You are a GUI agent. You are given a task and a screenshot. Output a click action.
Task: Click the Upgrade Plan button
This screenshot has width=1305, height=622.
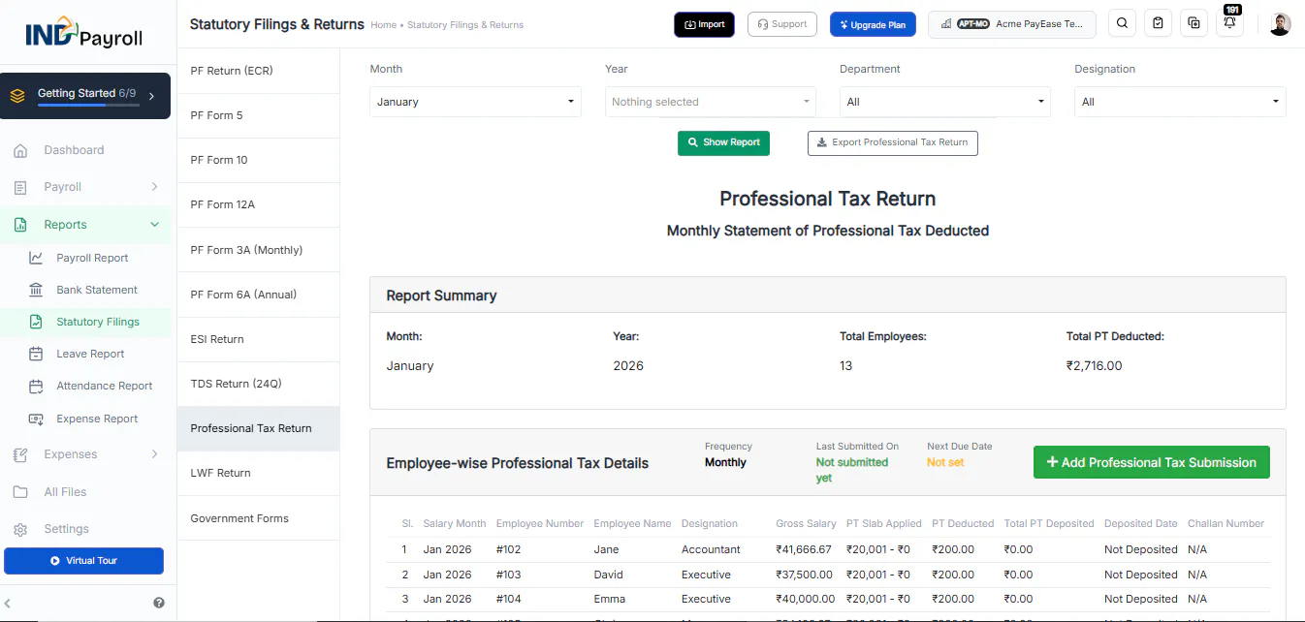coord(873,24)
